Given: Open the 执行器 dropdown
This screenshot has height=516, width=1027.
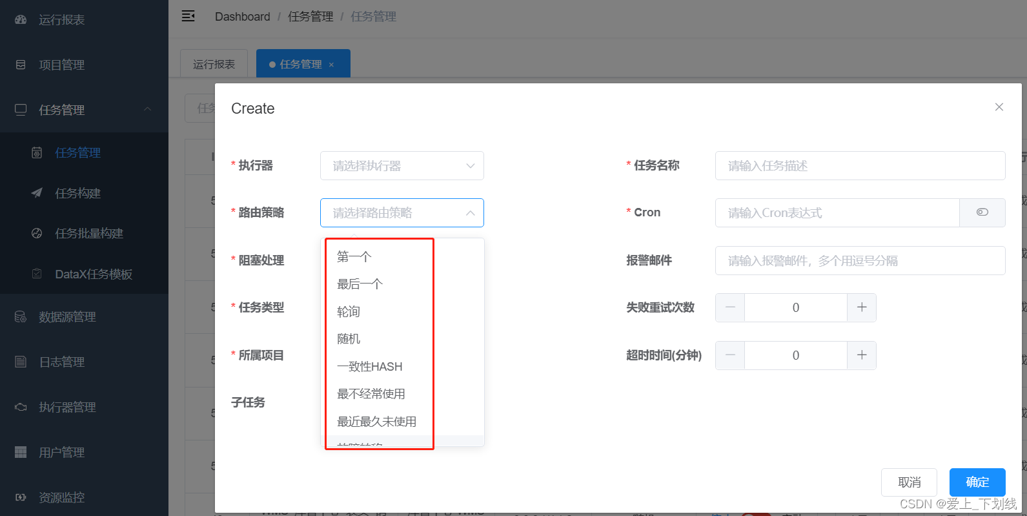Looking at the screenshot, I should (402, 165).
